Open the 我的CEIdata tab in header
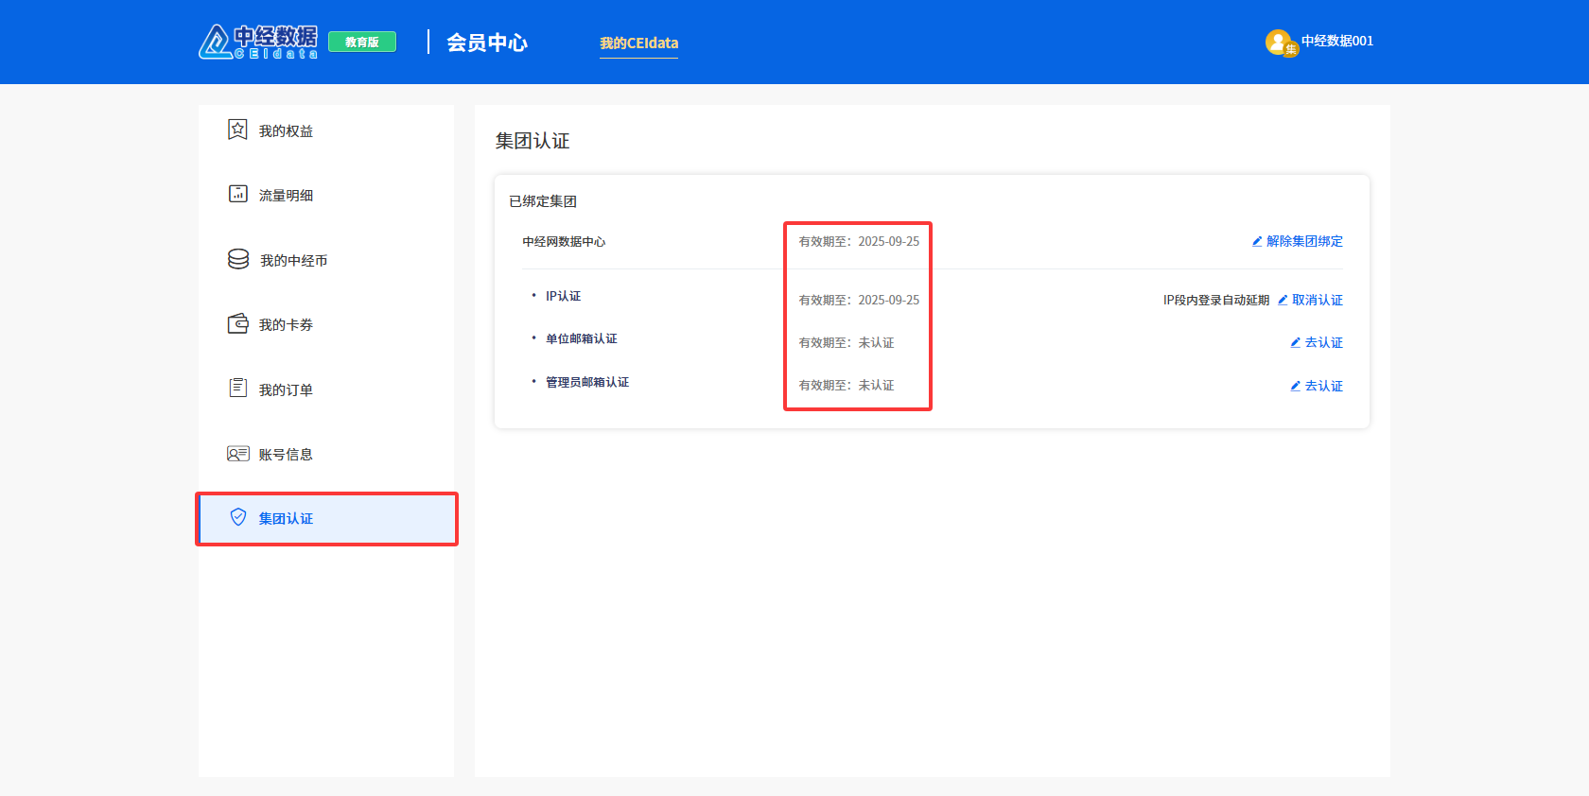 tap(638, 43)
